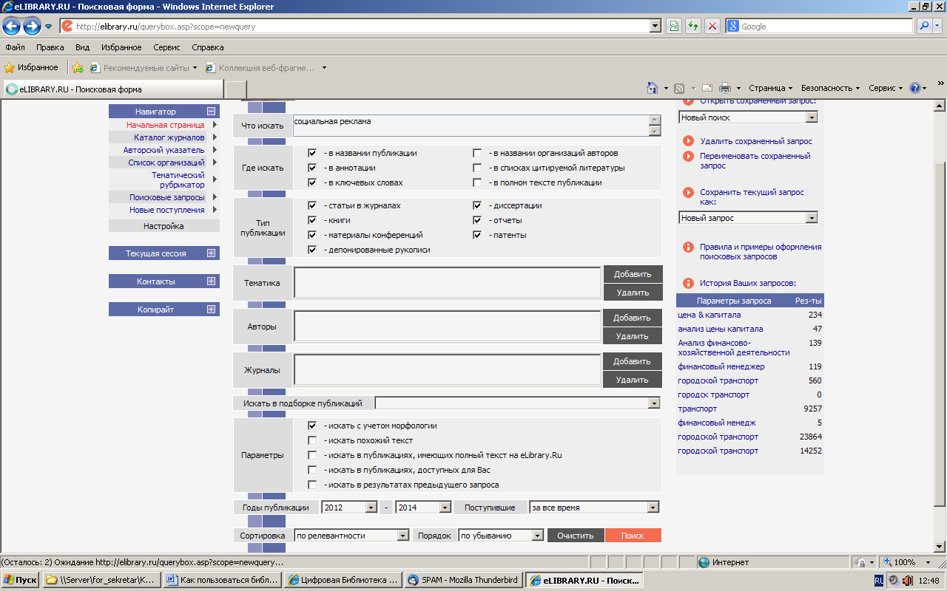This screenshot has width=947, height=591.
Task: Click the Read mail icon
Action: tap(707, 87)
